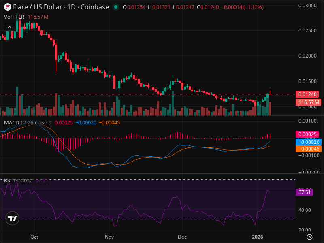
Task: Click the current price label 0.01240
Action: point(307,94)
